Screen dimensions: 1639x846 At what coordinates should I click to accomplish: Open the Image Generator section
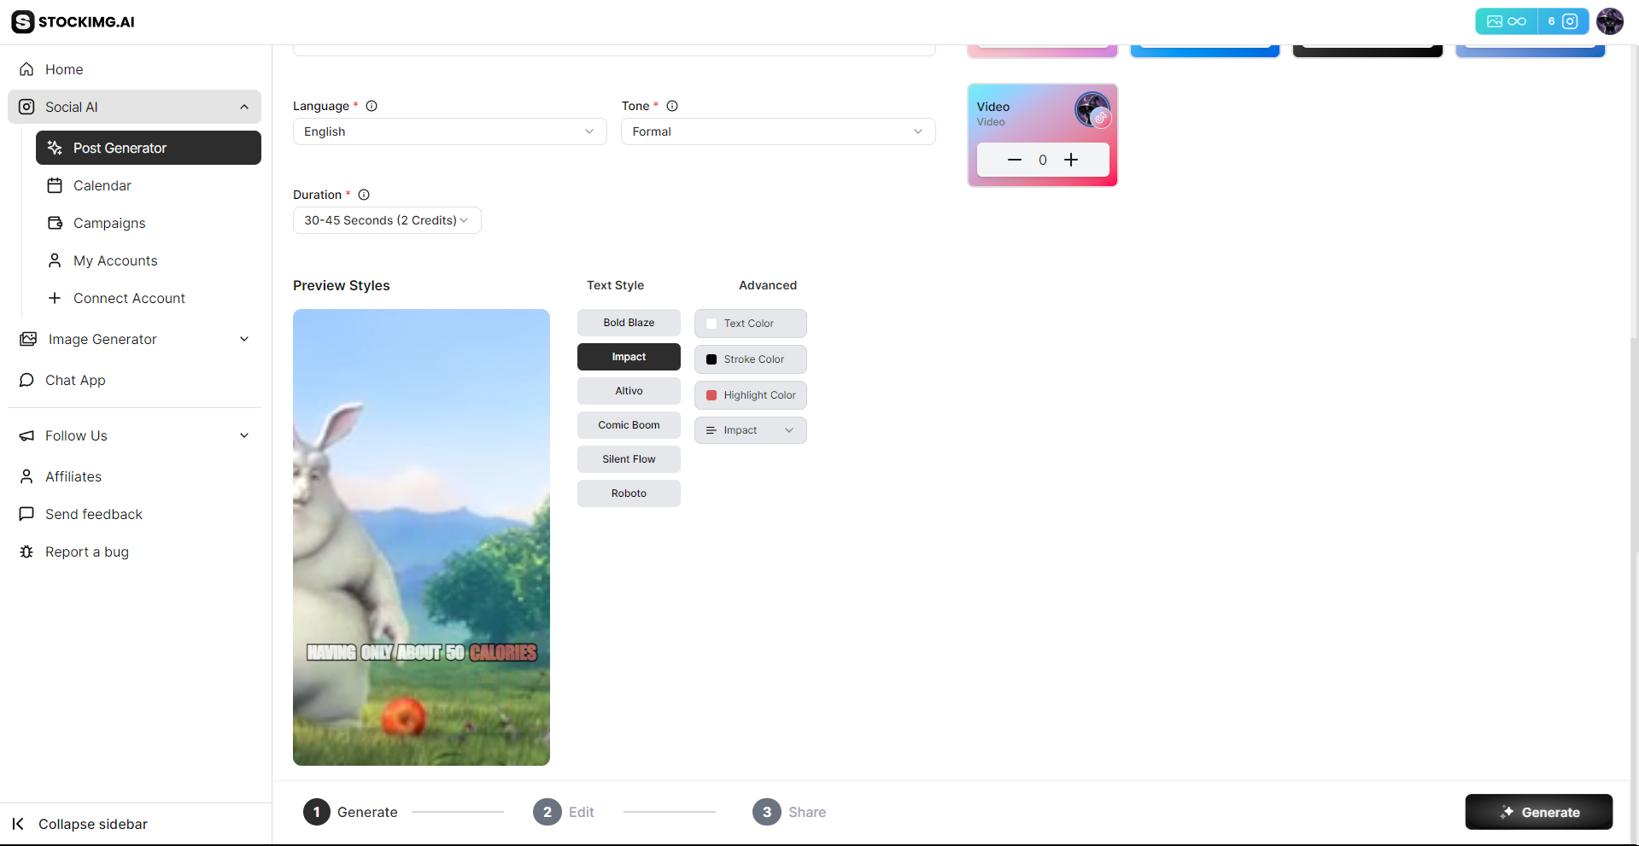102,339
